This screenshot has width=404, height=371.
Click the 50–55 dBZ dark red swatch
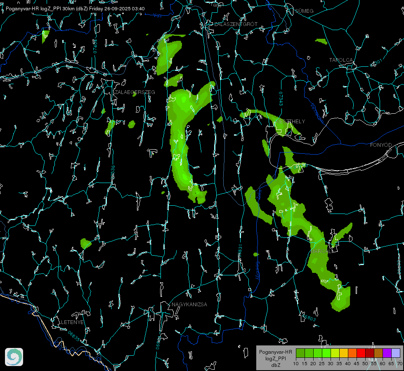coord(369,353)
